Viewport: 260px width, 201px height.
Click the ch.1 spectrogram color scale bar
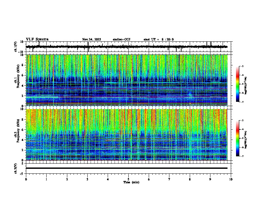tap(237, 84)
